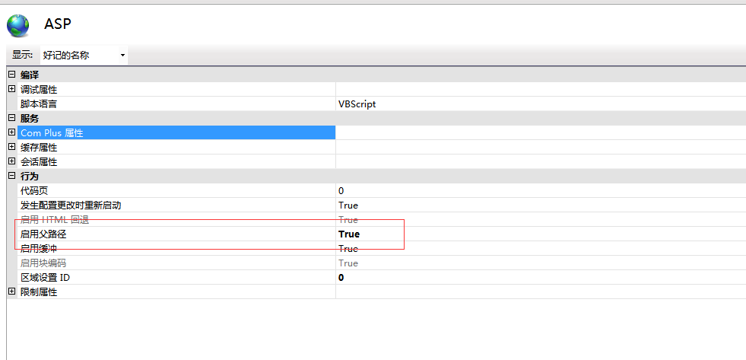
Task: Open the 显示 naming dropdown
Action: (84, 56)
